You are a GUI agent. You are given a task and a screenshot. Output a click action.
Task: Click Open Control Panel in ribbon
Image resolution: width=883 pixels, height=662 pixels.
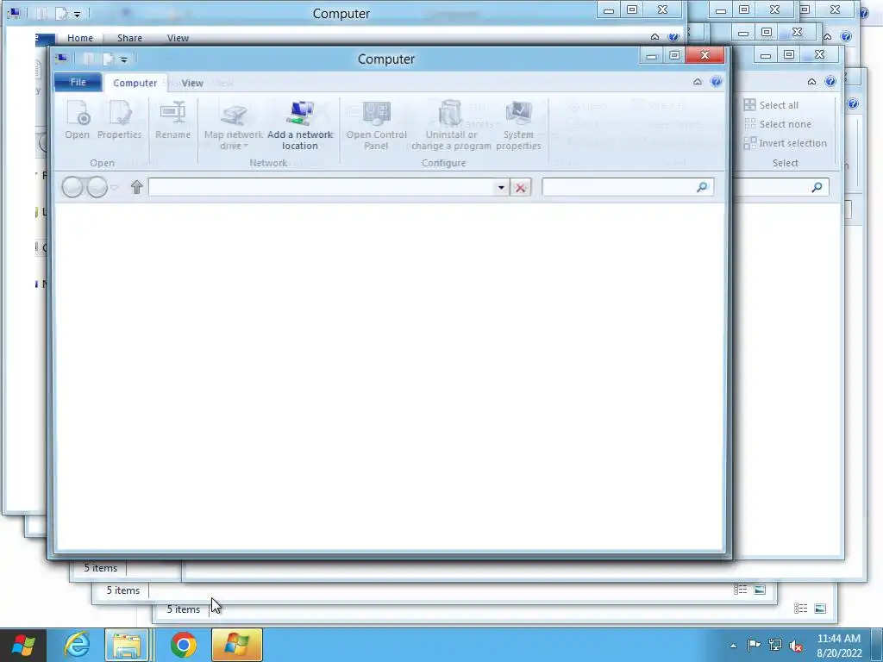tap(376, 126)
